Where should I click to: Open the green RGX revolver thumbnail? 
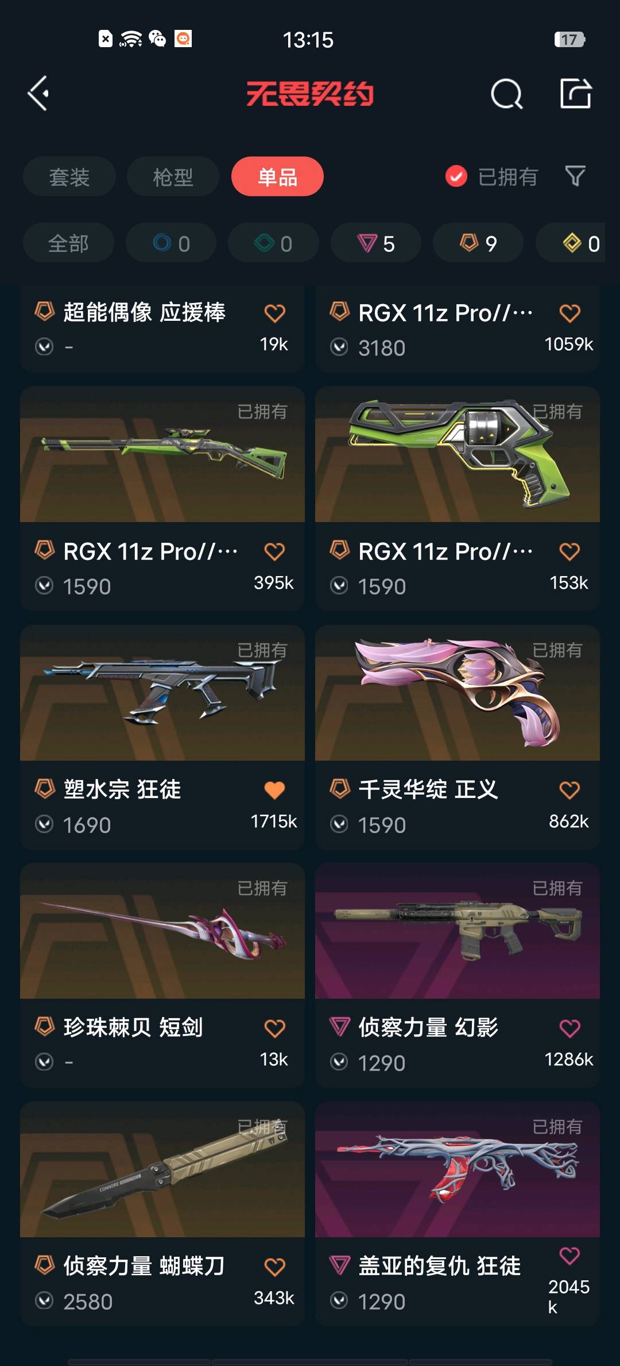(458, 454)
